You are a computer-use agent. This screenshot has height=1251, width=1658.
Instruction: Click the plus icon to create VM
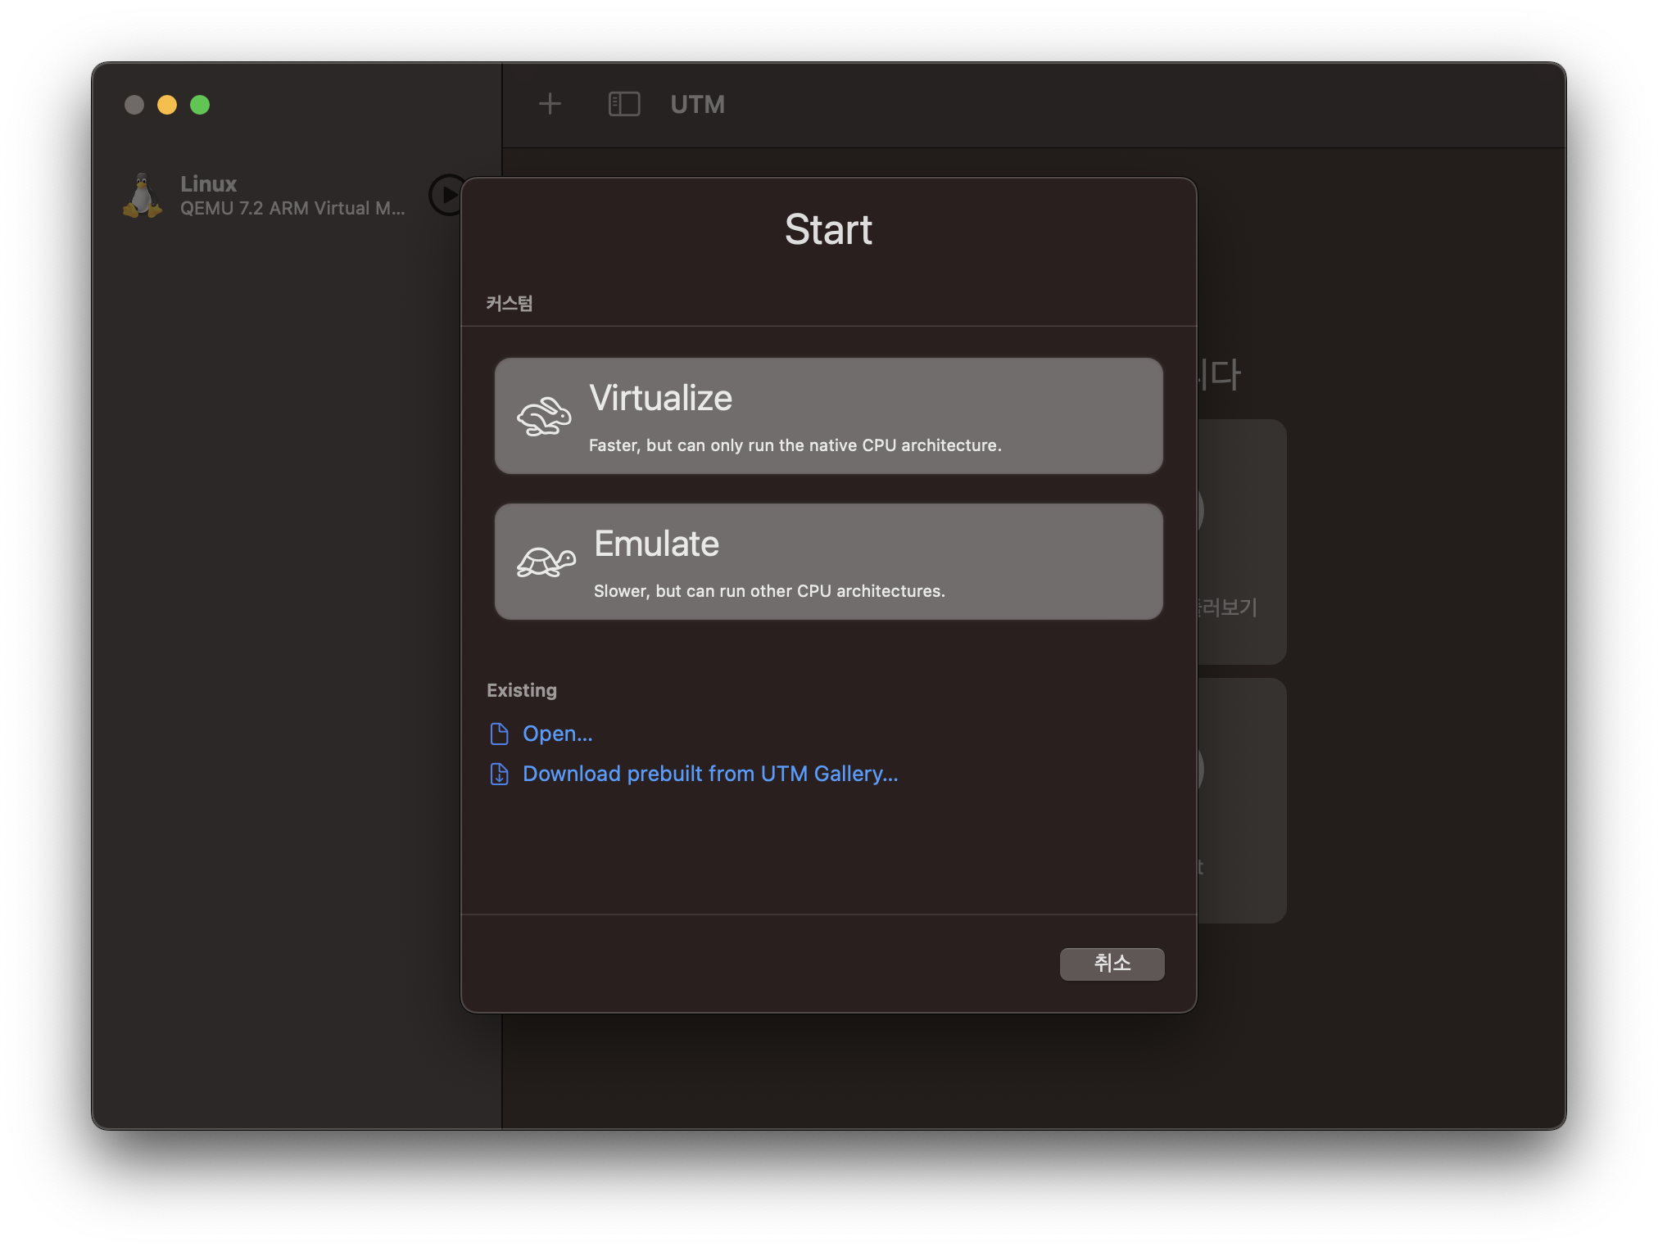[x=550, y=104]
